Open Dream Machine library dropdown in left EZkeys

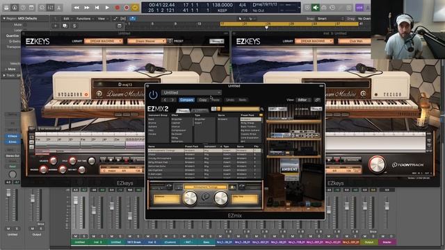click(x=104, y=41)
